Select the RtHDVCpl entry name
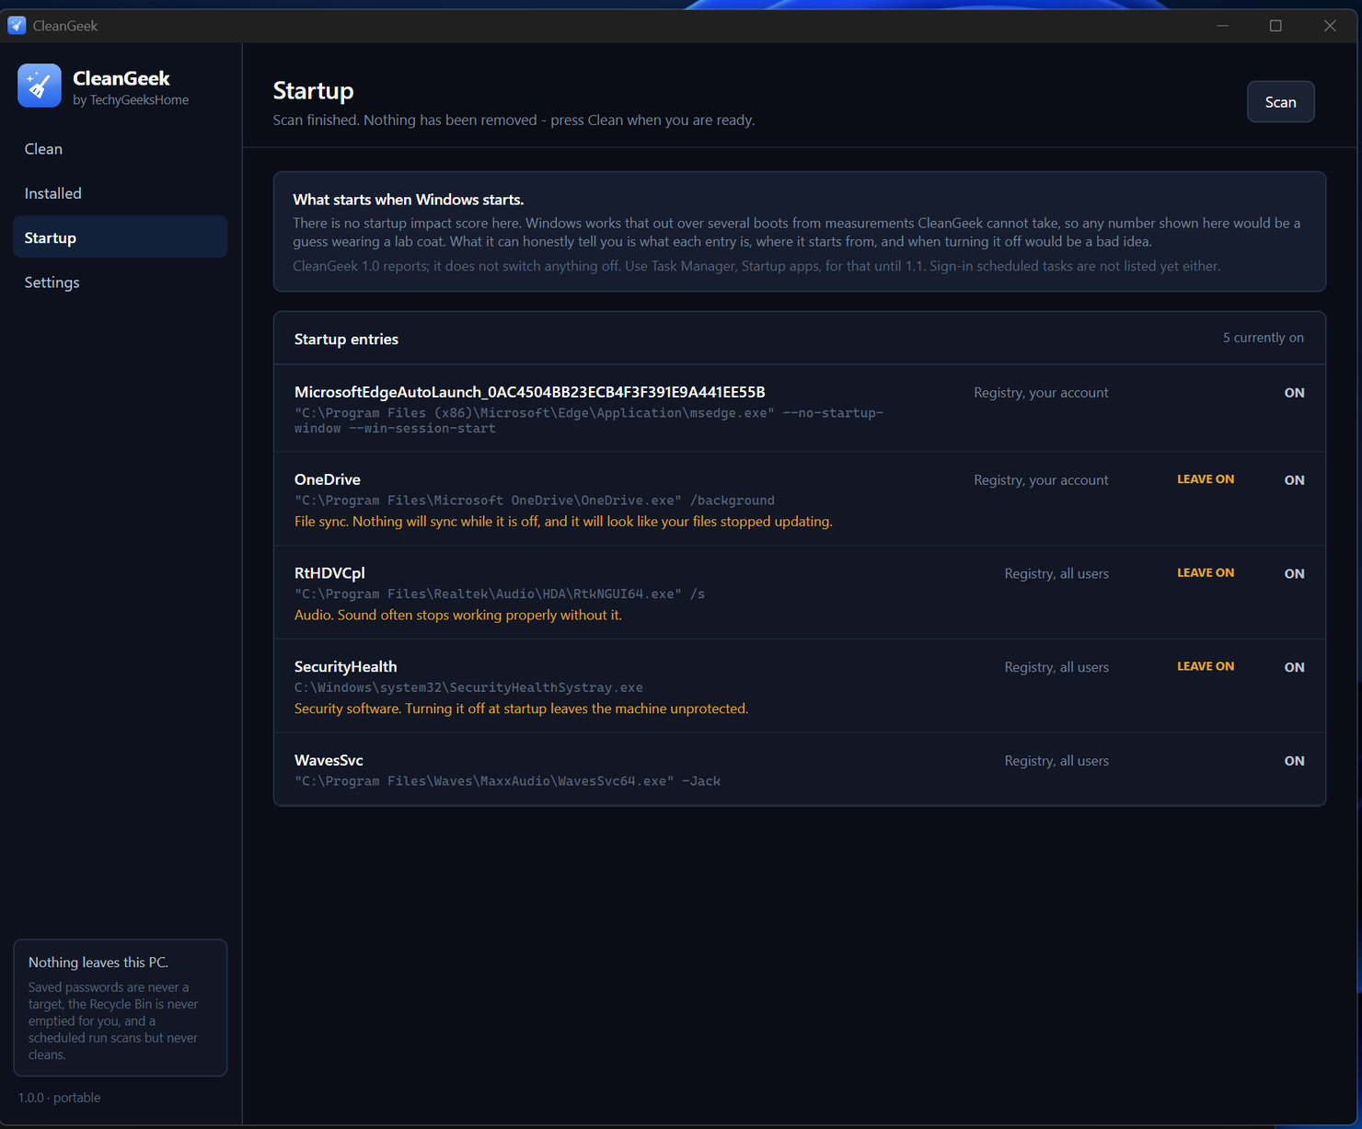Image resolution: width=1362 pixels, height=1129 pixels. [329, 573]
